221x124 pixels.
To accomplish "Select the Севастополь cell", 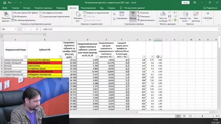I will coord(45,66).
